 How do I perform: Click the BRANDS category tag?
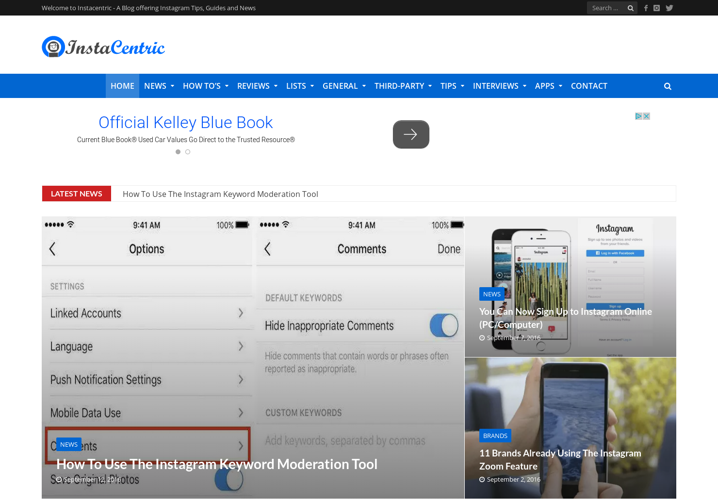[x=495, y=436]
